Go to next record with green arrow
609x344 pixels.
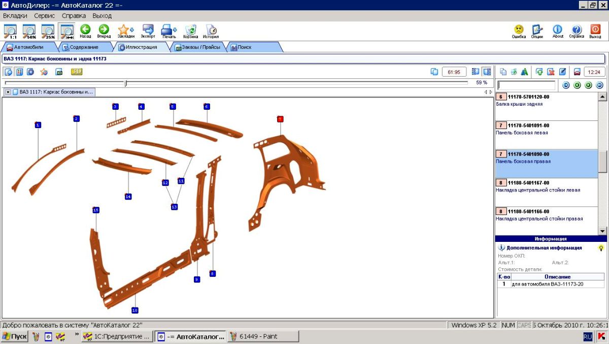click(589, 85)
